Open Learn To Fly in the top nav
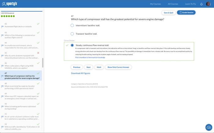The height and width of the screenshot is (133, 214). tap(190, 4)
